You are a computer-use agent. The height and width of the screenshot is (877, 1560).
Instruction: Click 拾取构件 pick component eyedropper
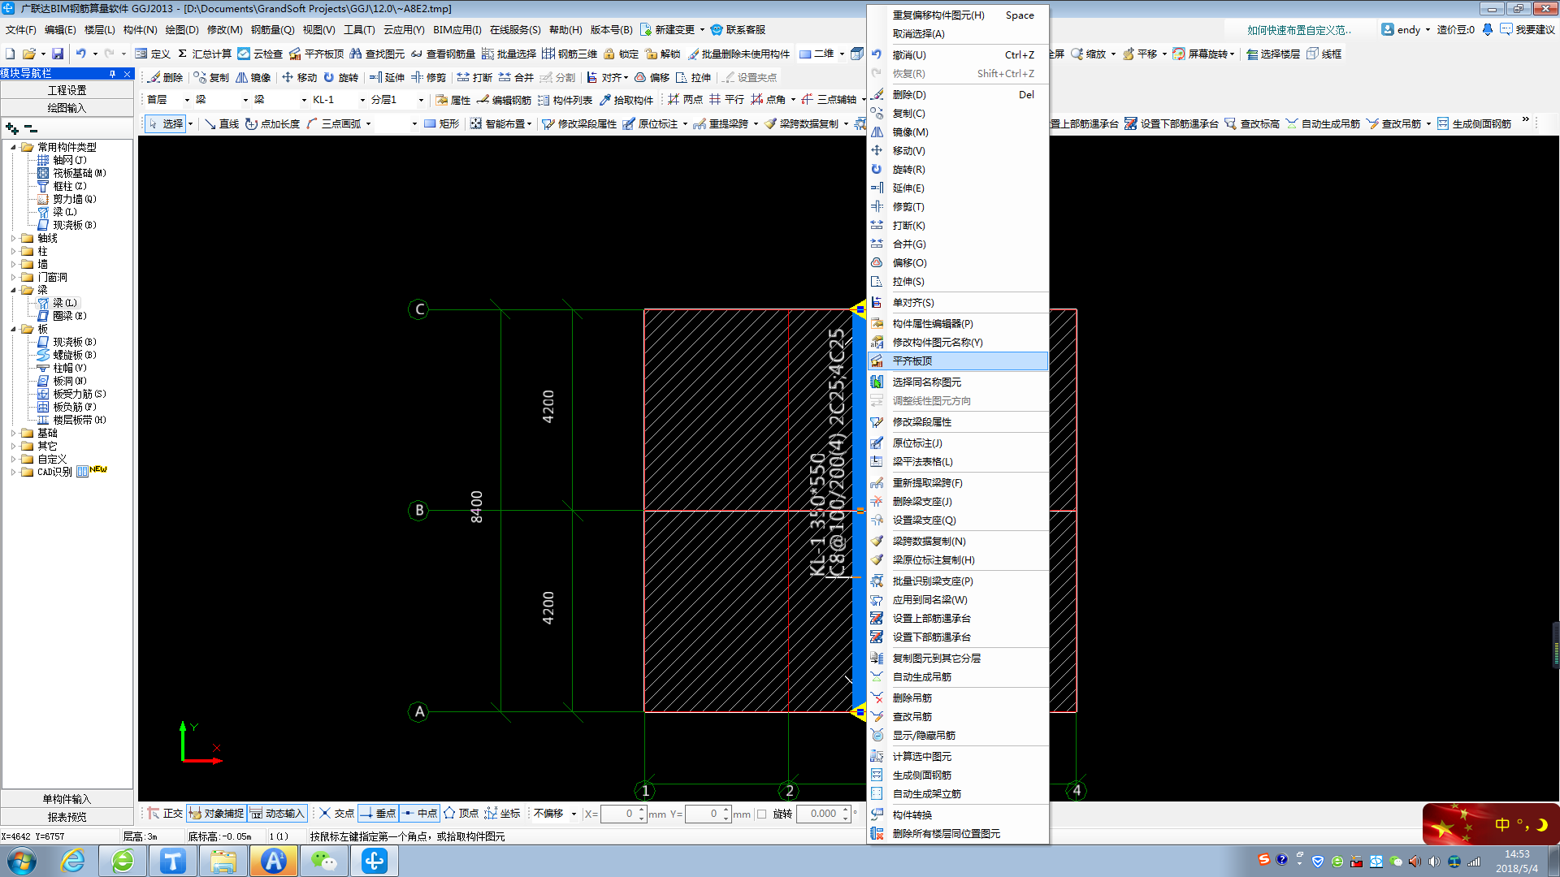(626, 100)
